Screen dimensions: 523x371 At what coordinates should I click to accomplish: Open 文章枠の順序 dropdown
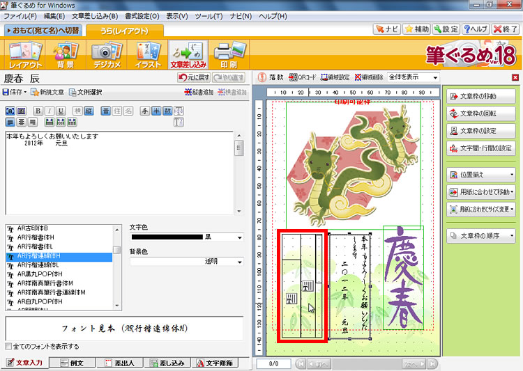[x=481, y=236]
